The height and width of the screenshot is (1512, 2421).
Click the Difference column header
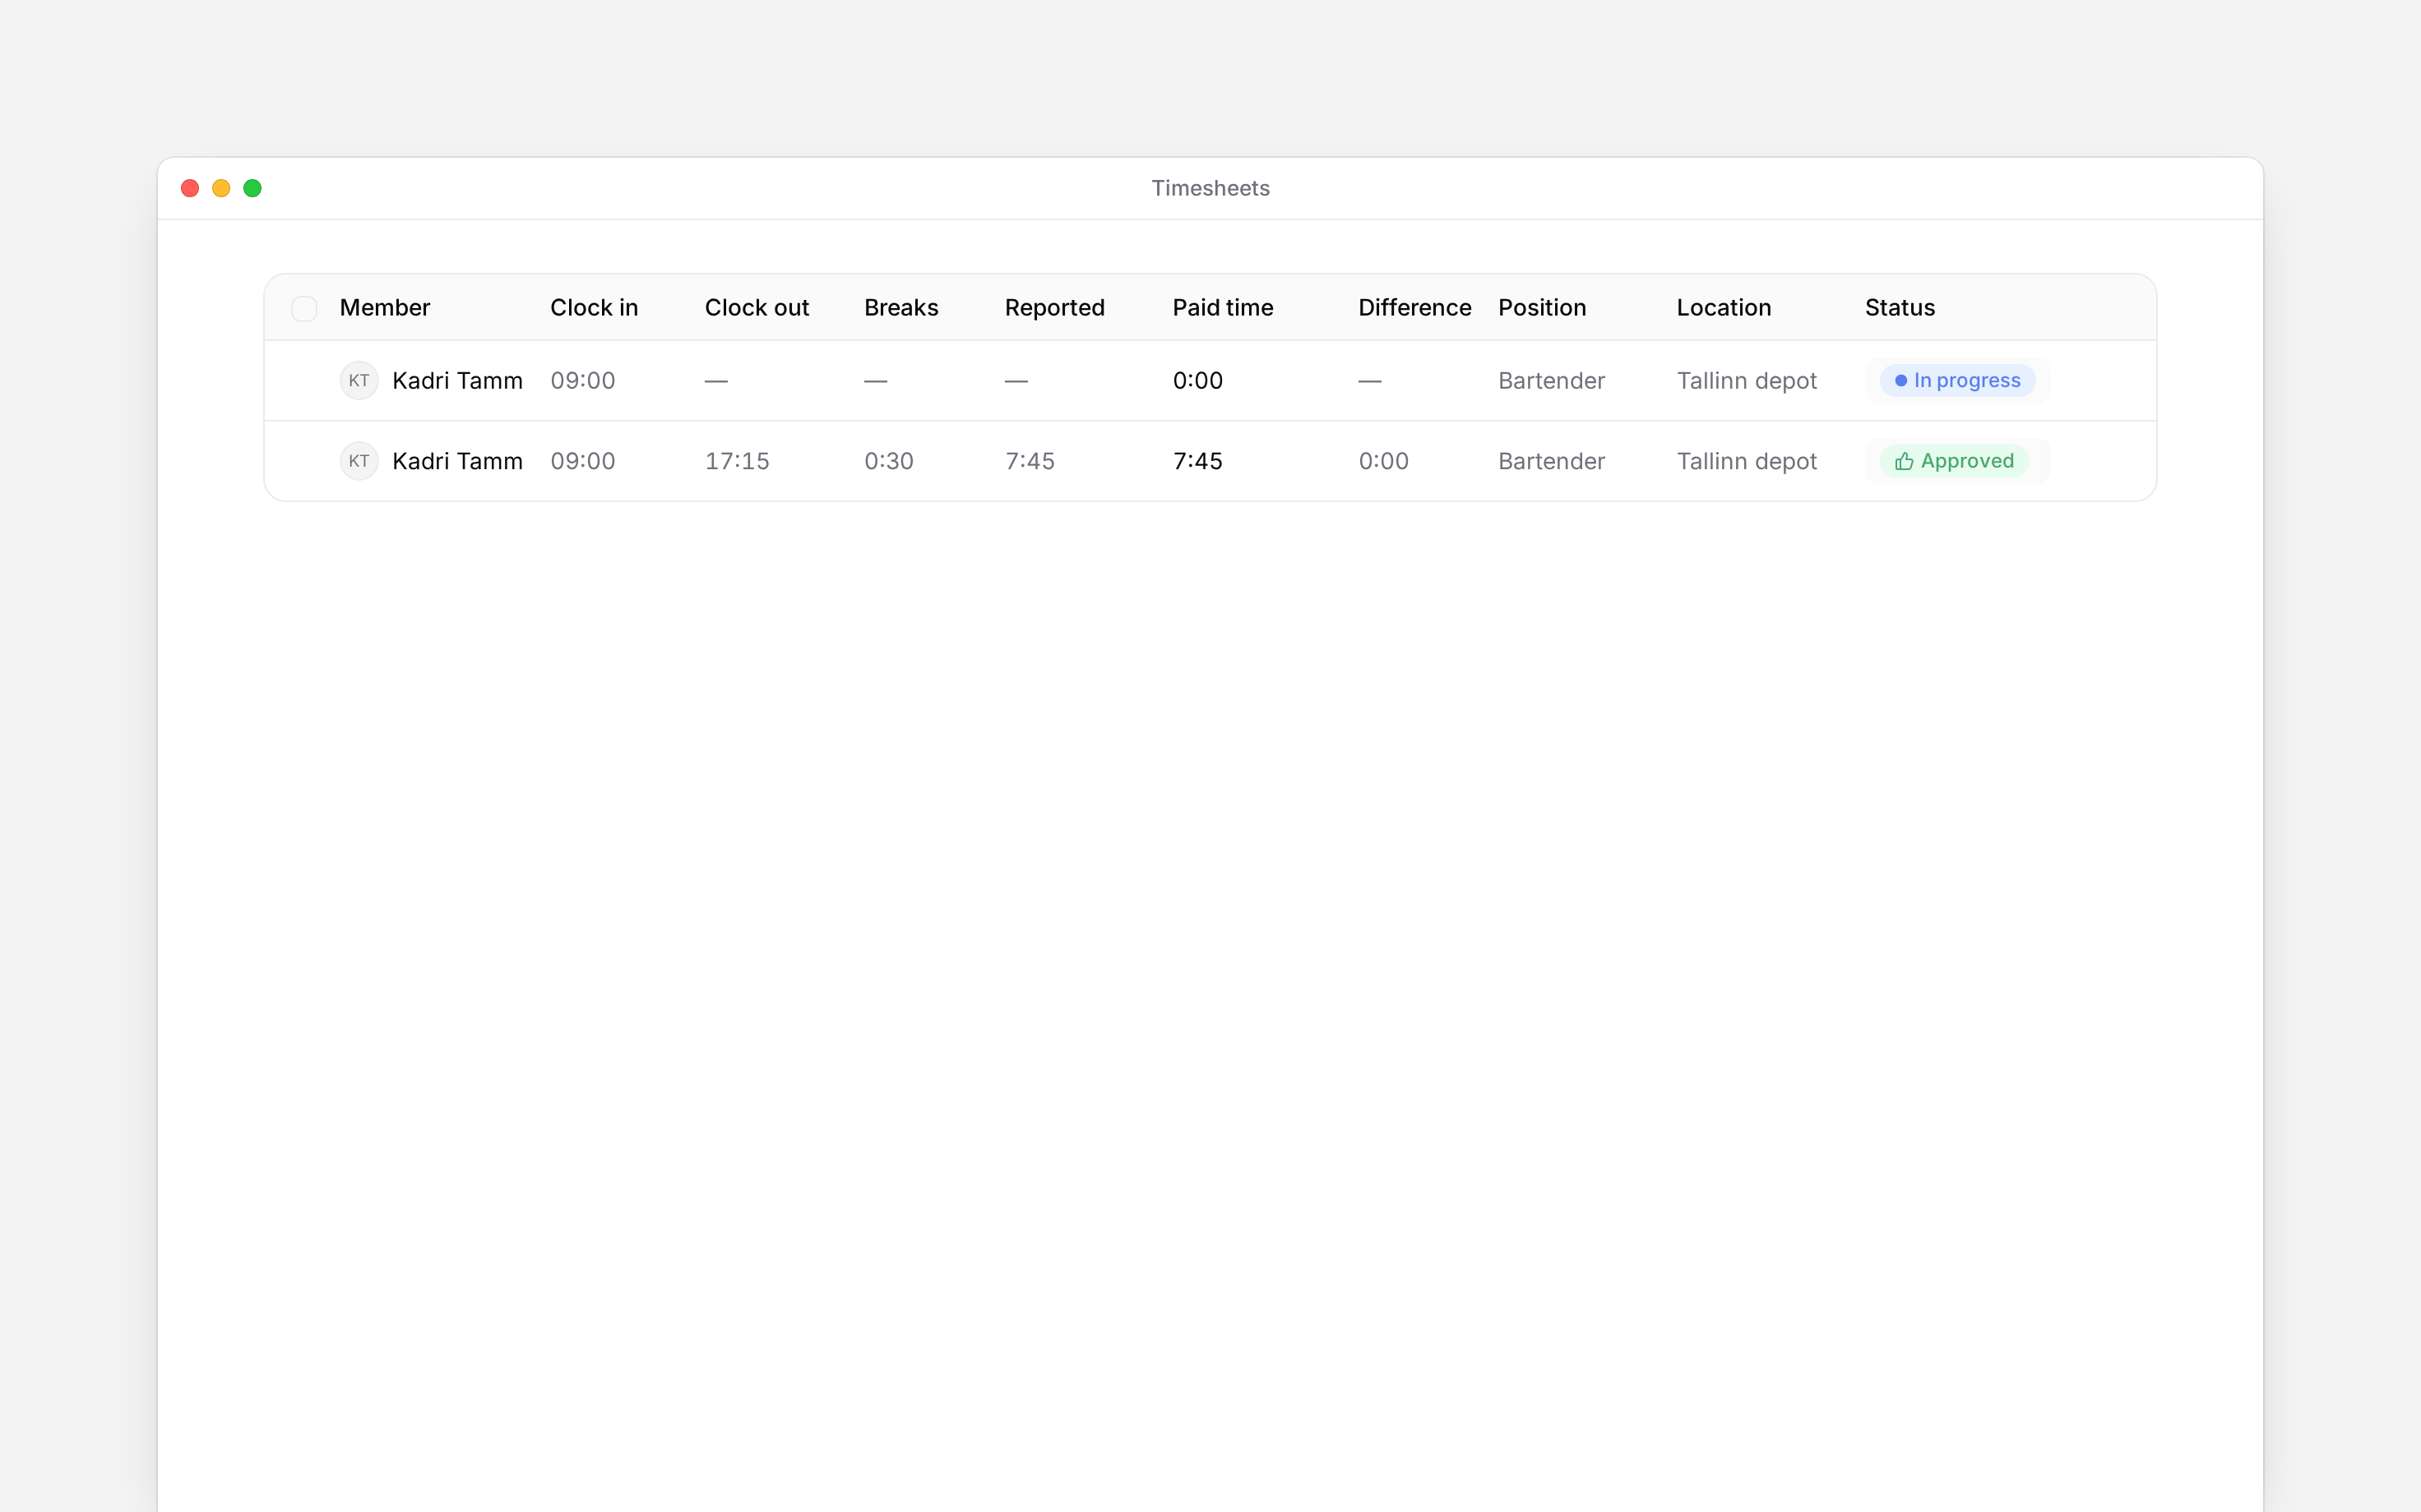tap(1414, 308)
